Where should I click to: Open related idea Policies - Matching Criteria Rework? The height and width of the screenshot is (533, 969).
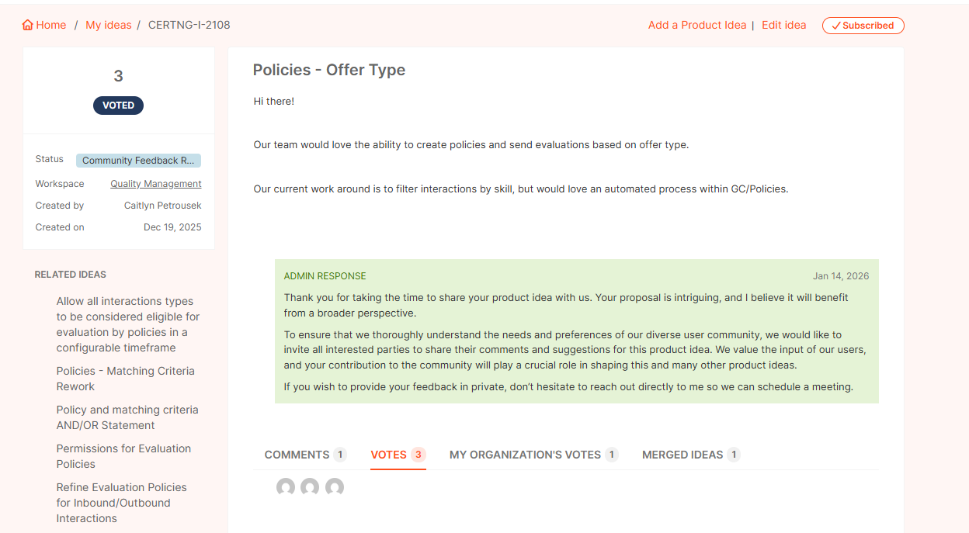click(x=125, y=379)
